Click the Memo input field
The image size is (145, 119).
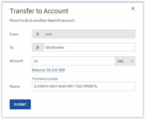click(x=84, y=86)
